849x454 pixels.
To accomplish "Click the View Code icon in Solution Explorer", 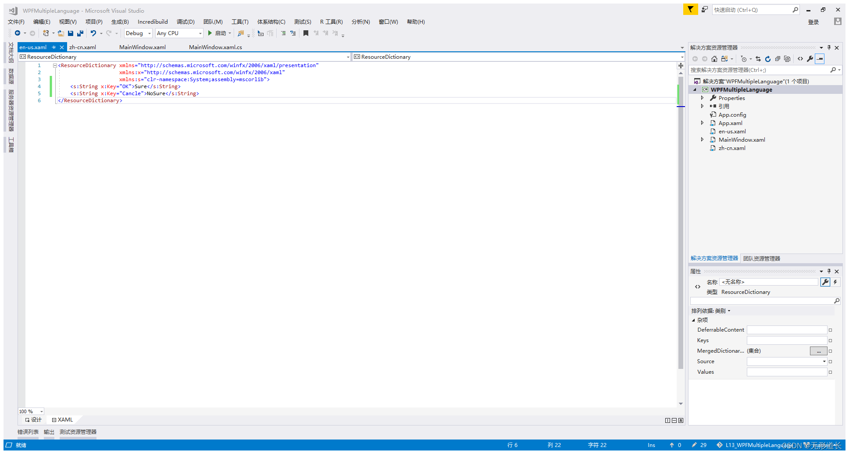I will (x=800, y=59).
